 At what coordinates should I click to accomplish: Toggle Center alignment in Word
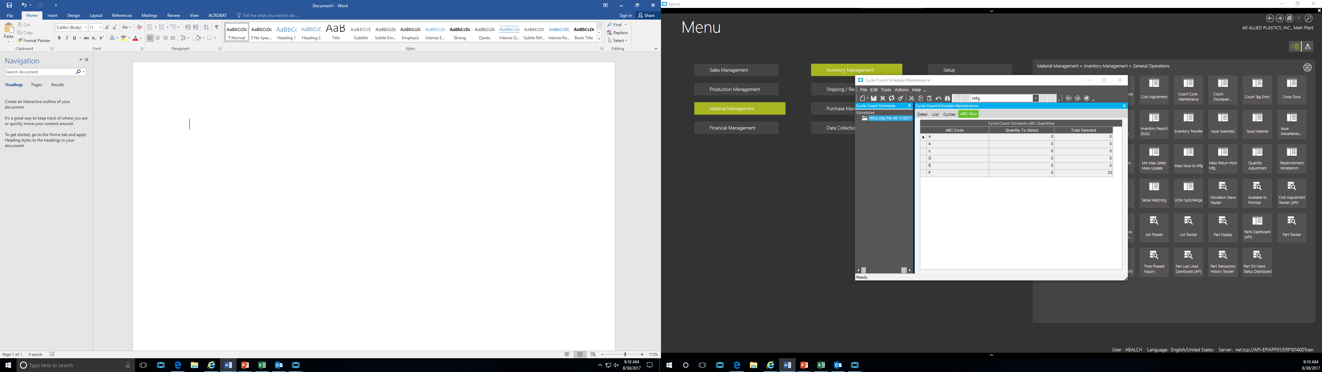pyautogui.click(x=158, y=38)
